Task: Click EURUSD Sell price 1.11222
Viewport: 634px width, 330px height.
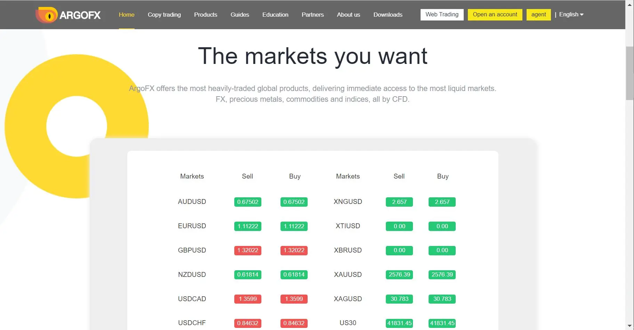Action: point(247,226)
